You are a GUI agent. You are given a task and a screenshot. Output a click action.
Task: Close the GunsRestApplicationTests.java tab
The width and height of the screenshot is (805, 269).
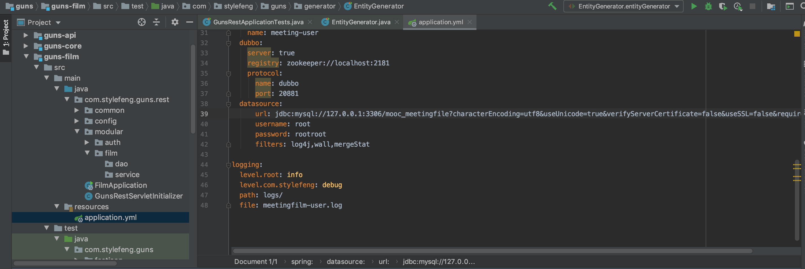coord(310,22)
